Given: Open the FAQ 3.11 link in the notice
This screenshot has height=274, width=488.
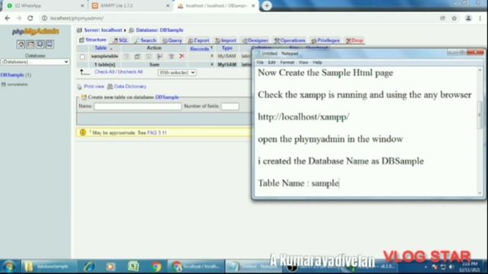Looking at the screenshot, I should tap(157, 132).
